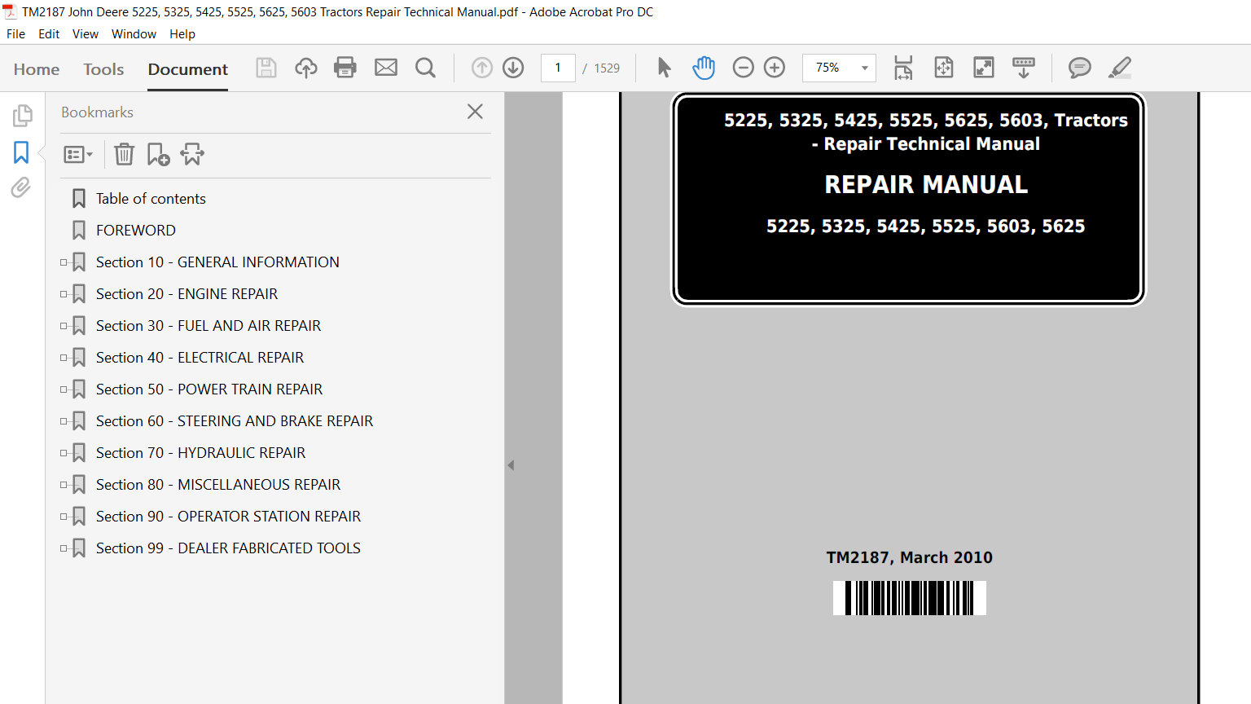Open Section 50 - POWER TRAIN REPAIR bookmark
This screenshot has height=704, width=1251.
[x=209, y=389]
